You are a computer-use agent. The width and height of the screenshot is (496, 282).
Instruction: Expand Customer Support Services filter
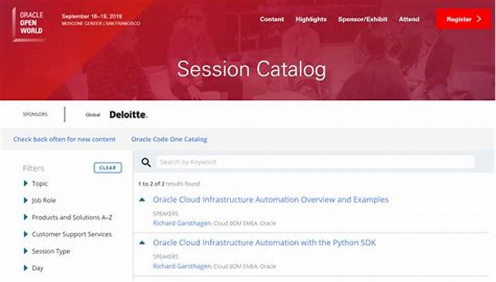[68, 234]
